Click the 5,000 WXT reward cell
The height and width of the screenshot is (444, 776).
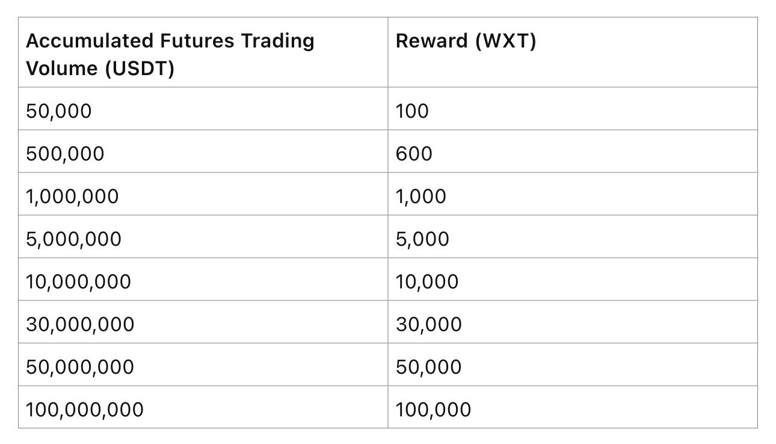click(573, 237)
